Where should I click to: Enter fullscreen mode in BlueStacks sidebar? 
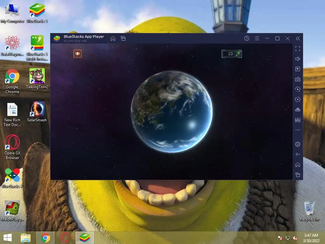coord(298,49)
